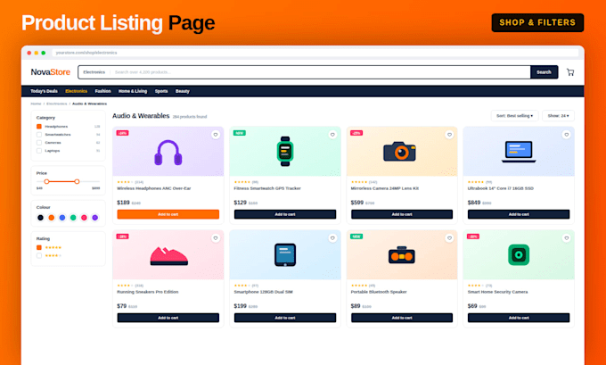Favorite the Ultrabook with heart icon
Image resolution: width=606 pixels, height=365 pixels.
pyautogui.click(x=566, y=135)
